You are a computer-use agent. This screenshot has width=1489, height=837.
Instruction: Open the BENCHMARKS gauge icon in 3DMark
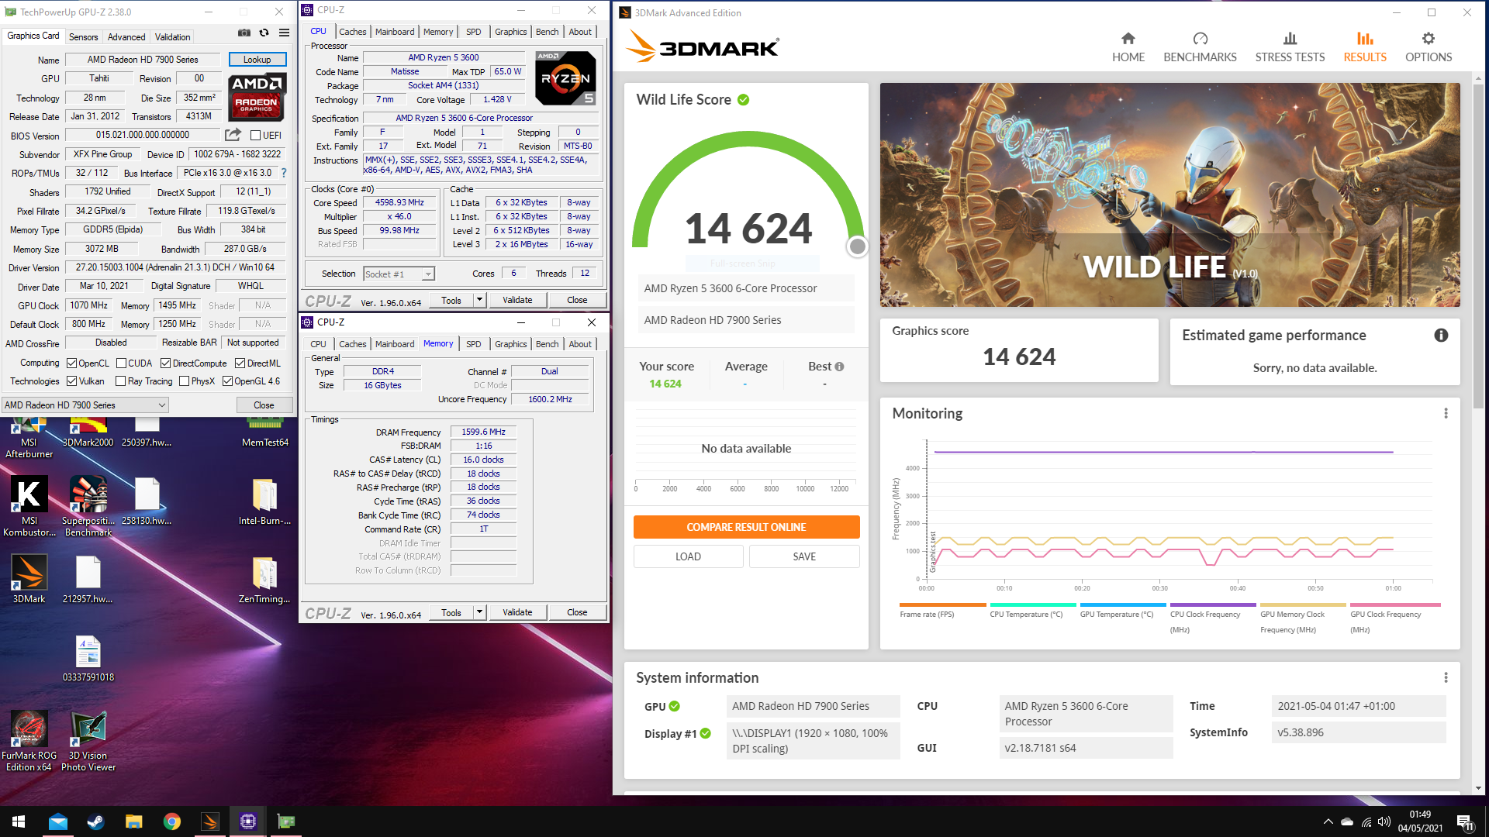coord(1200,39)
